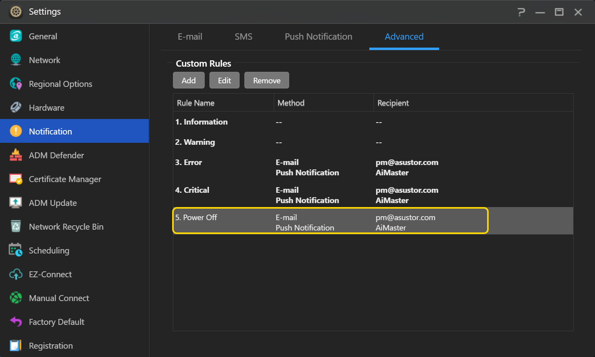595x357 pixels.
Task: Select the '1. Information' rule row
Action: click(x=373, y=122)
